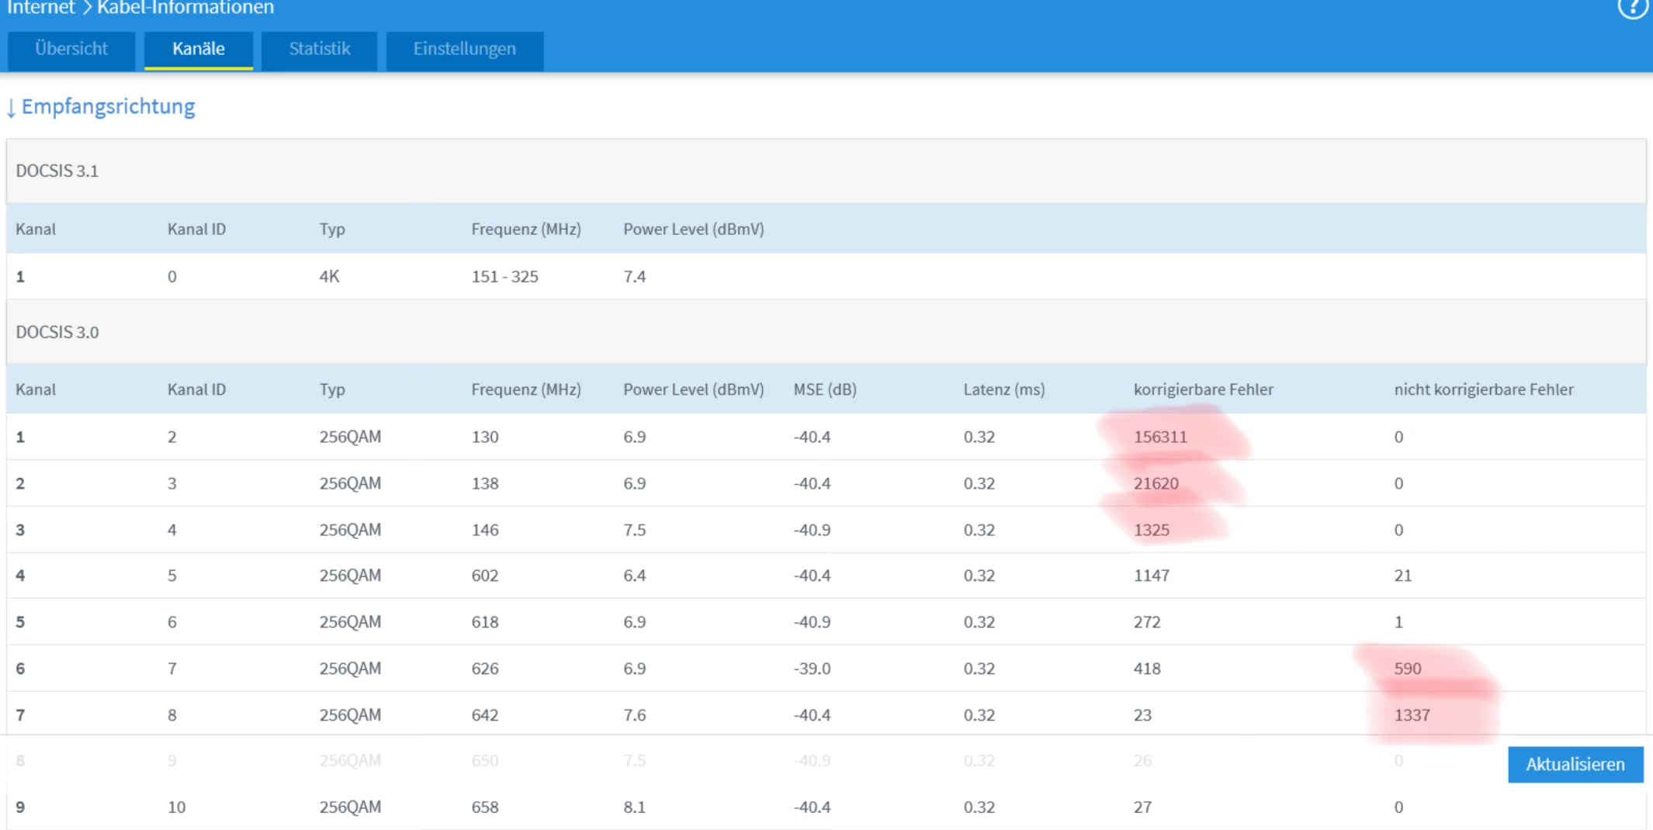The height and width of the screenshot is (830, 1653).
Task: Click the Empfangsrichtung section heading
Action: 108,106
